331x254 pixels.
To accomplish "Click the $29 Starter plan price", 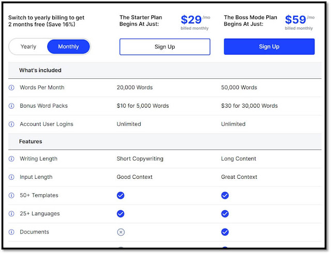I will pyautogui.click(x=191, y=20).
